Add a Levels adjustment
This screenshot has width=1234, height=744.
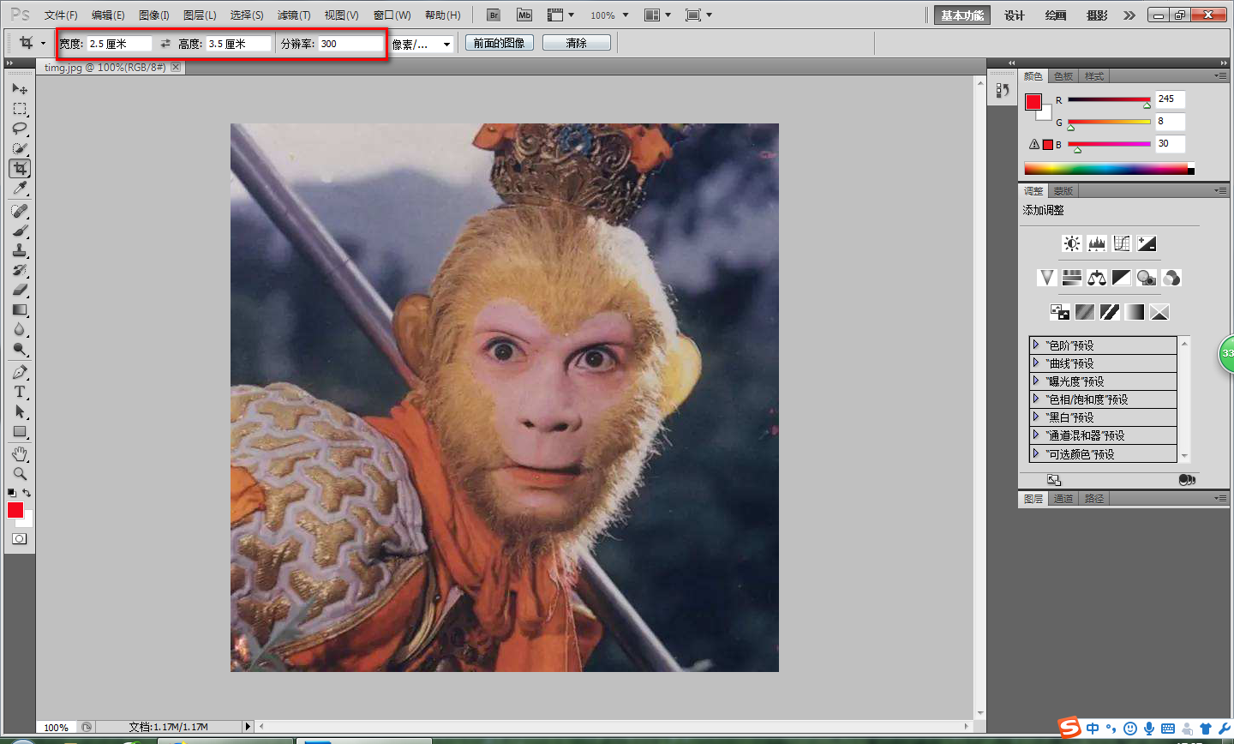pyautogui.click(x=1097, y=243)
